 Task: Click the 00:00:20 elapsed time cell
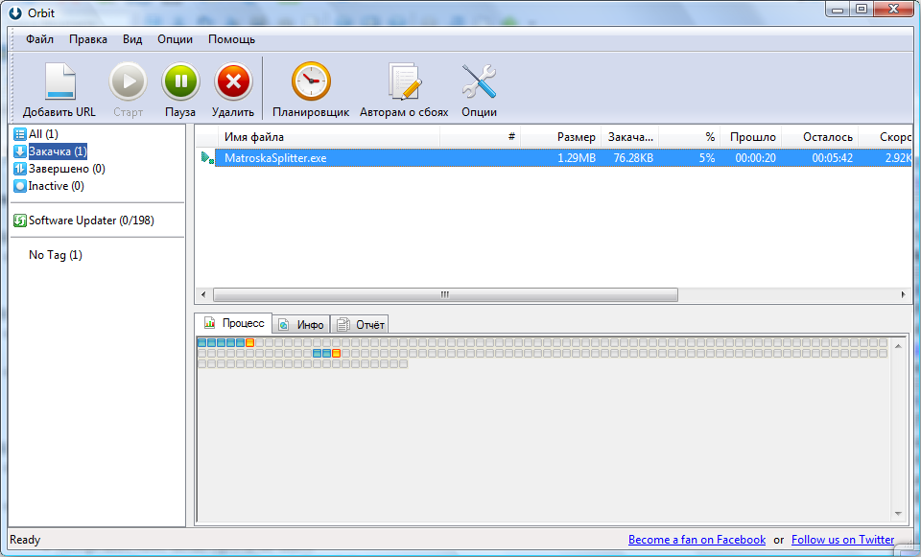pyautogui.click(x=755, y=158)
